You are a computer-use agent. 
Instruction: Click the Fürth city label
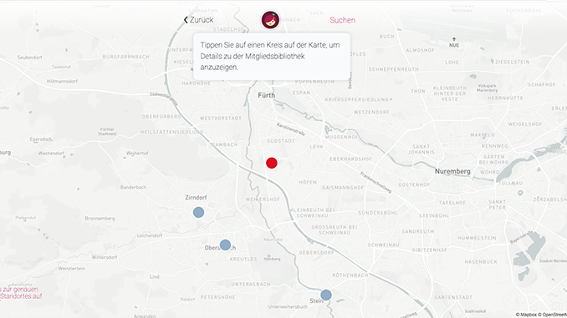267,95
